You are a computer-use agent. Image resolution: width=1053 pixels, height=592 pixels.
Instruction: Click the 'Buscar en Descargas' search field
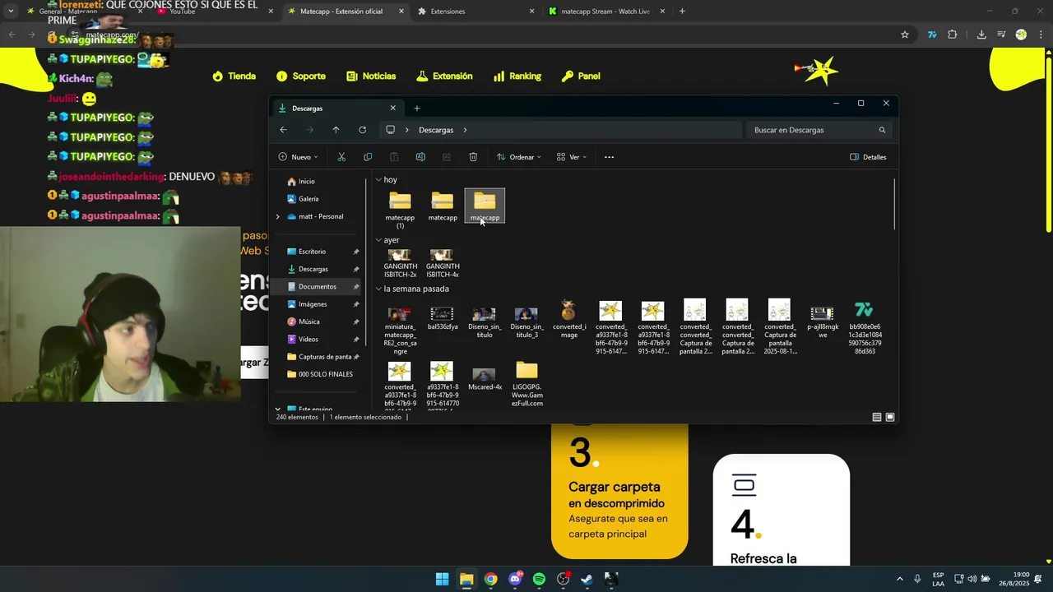819,130
